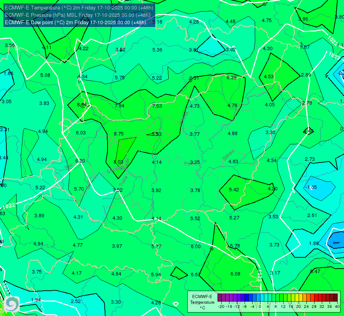Click the legend tick label '-12'
The width and height of the screenshot is (344, 316).
(236, 307)
